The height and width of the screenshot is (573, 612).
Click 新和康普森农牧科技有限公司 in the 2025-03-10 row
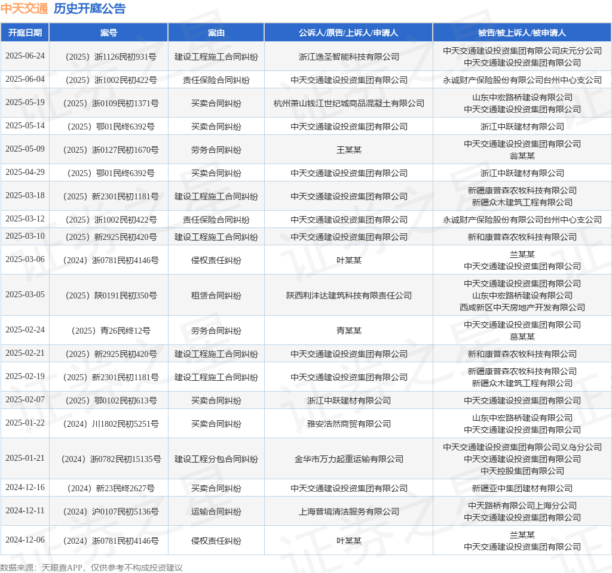pyautogui.click(x=522, y=237)
